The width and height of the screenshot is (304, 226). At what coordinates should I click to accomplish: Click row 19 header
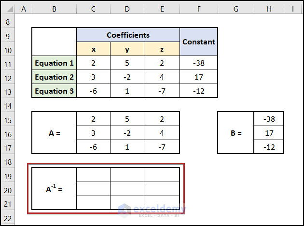click(7, 175)
